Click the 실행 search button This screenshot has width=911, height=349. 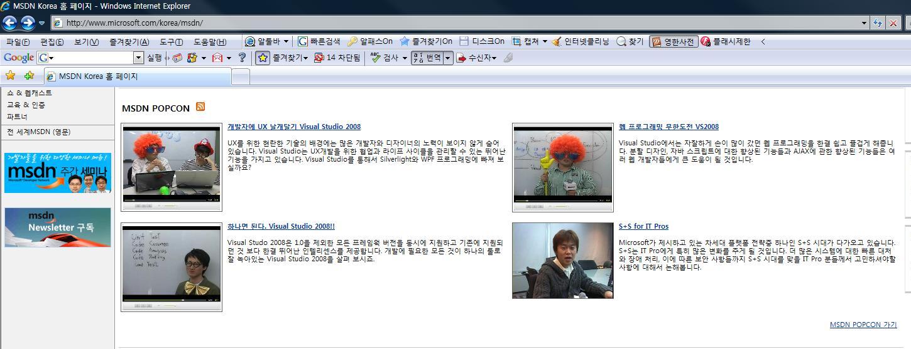coord(154,58)
